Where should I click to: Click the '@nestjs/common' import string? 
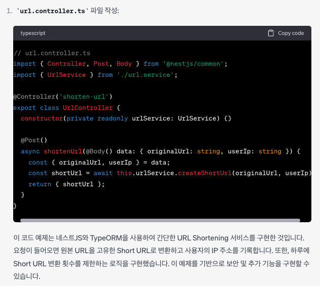193,64
